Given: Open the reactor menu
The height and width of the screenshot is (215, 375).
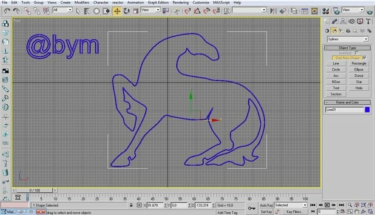Looking at the screenshot, I should [118, 2].
